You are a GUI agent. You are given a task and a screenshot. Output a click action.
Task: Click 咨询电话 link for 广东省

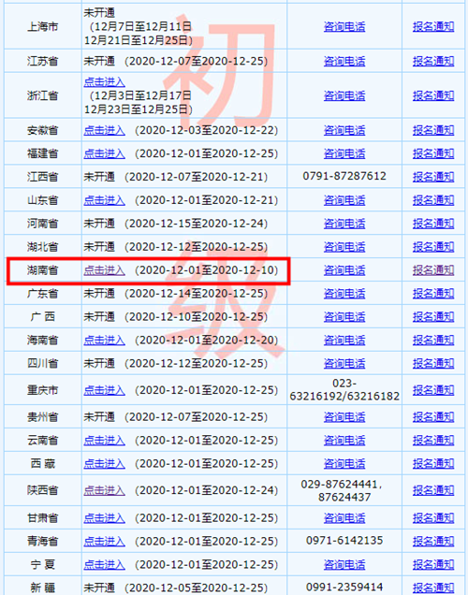click(x=344, y=294)
